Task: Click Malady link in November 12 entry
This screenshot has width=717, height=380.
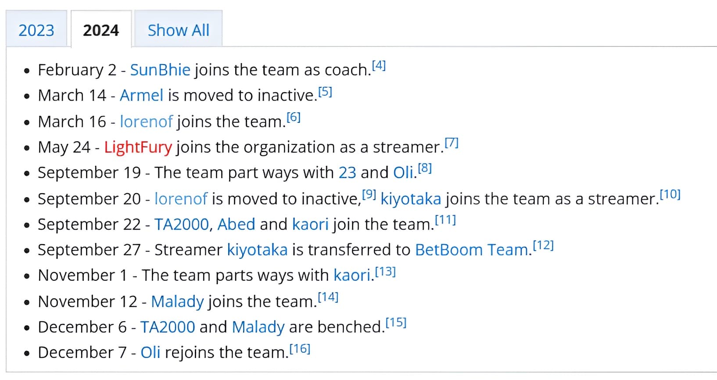Action: (x=177, y=301)
